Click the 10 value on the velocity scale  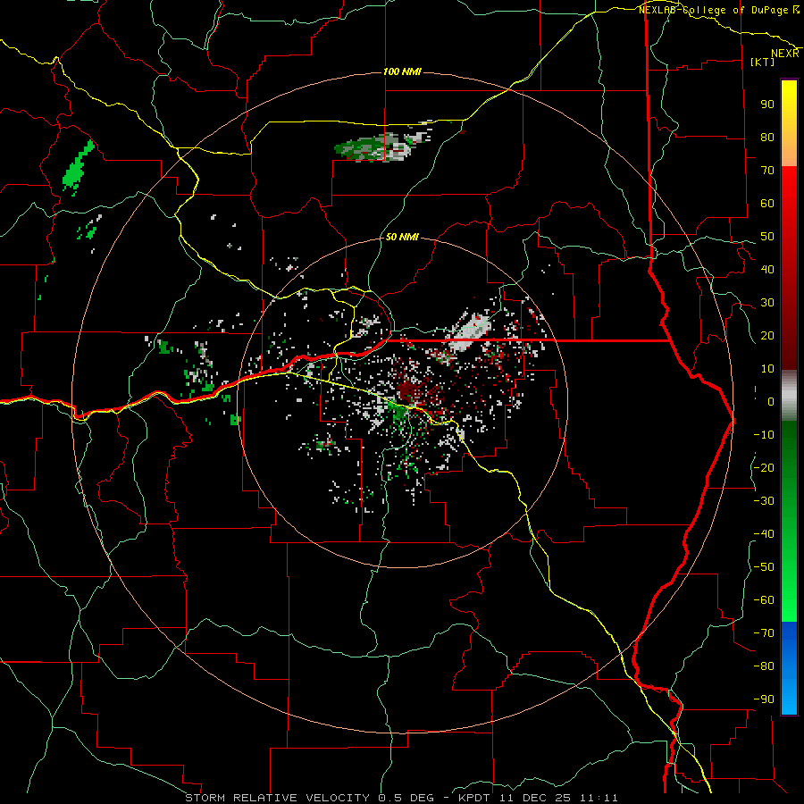[767, 369]
